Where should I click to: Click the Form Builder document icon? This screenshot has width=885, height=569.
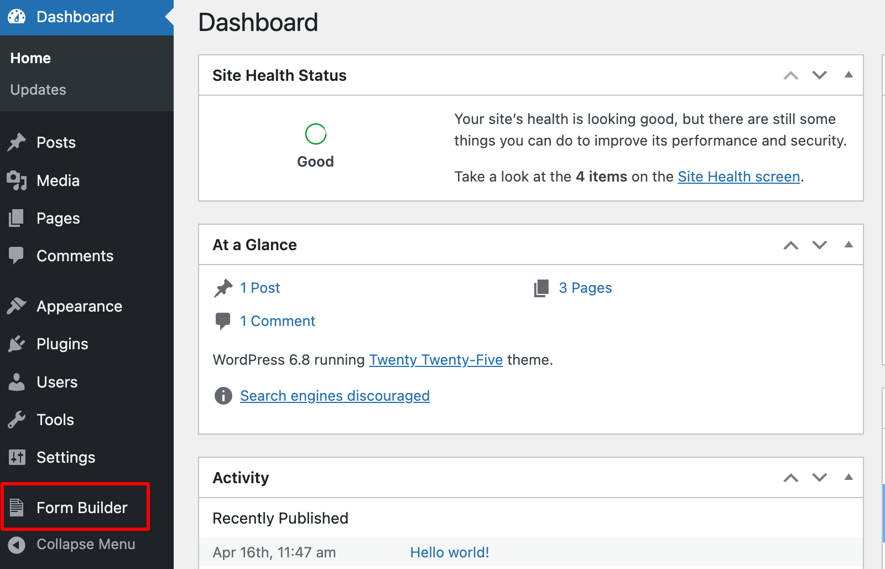pos(17,507)
